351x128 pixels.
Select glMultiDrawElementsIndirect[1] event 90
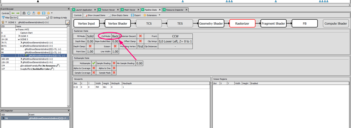tap(33, 52)
